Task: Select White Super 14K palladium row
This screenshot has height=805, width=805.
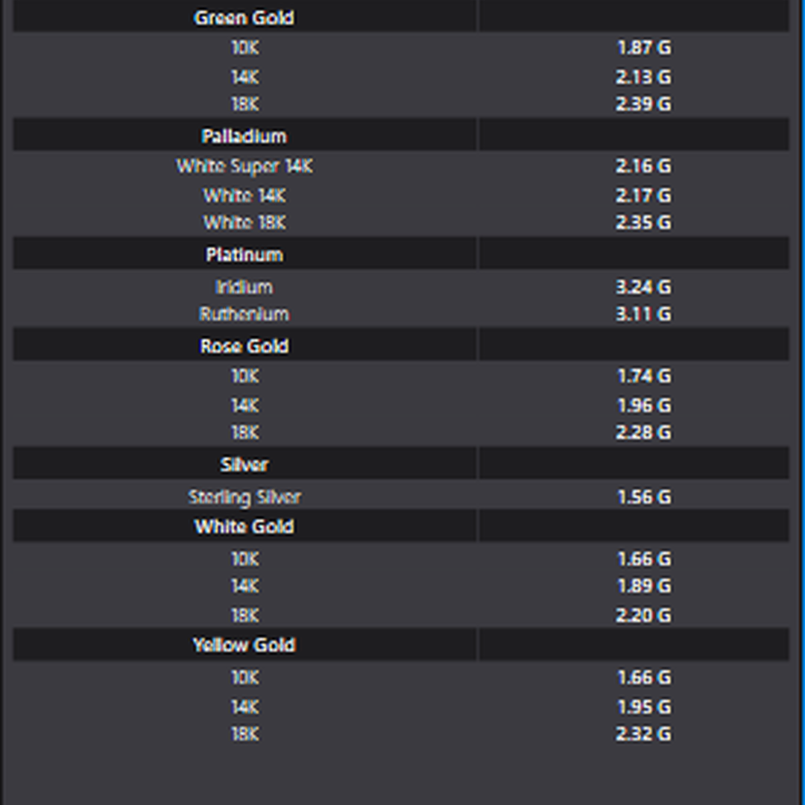Action: click(244, 166)
